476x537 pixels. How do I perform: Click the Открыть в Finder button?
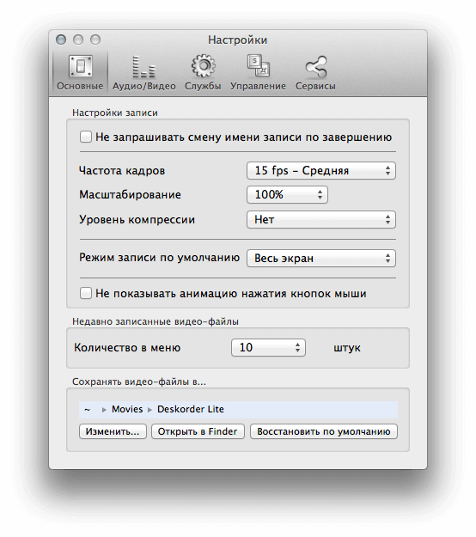point(198,431)
